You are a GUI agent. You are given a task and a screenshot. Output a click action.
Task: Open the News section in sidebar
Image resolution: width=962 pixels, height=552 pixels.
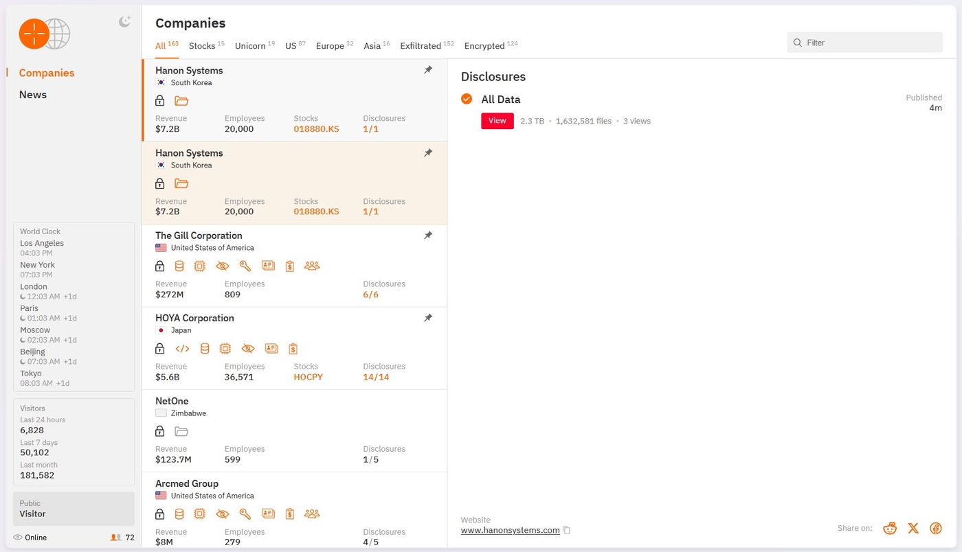tap(33, 95)
